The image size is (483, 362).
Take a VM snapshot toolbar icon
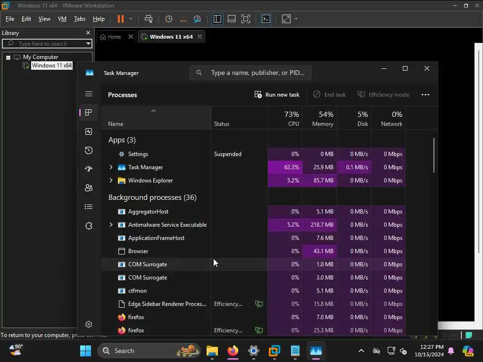[168, 19]
